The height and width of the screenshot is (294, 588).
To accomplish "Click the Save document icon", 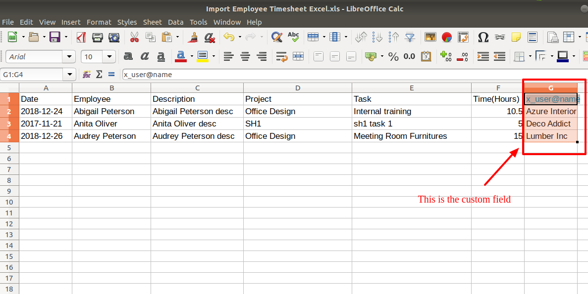I will click(55, 37).
